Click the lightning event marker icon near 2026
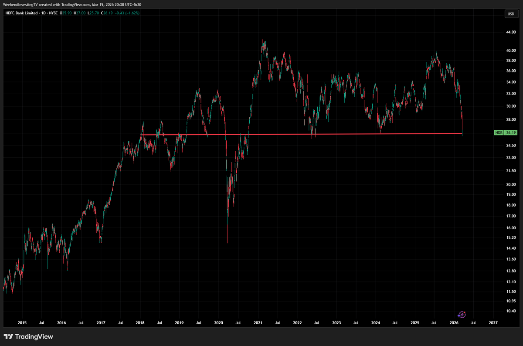The width and height of the screenshot is (523, 346). point(462,315)
